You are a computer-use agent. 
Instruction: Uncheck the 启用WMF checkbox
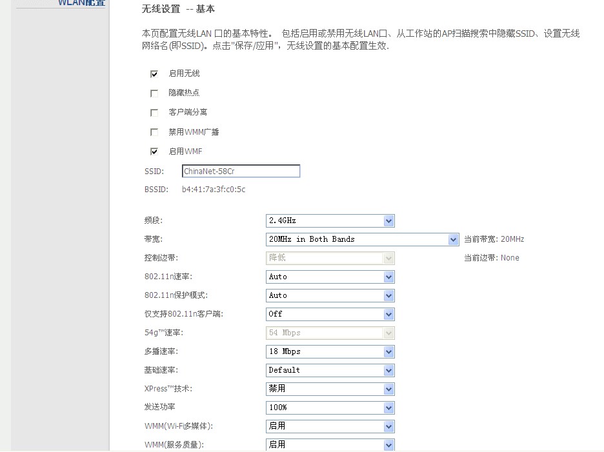[154, 152]
